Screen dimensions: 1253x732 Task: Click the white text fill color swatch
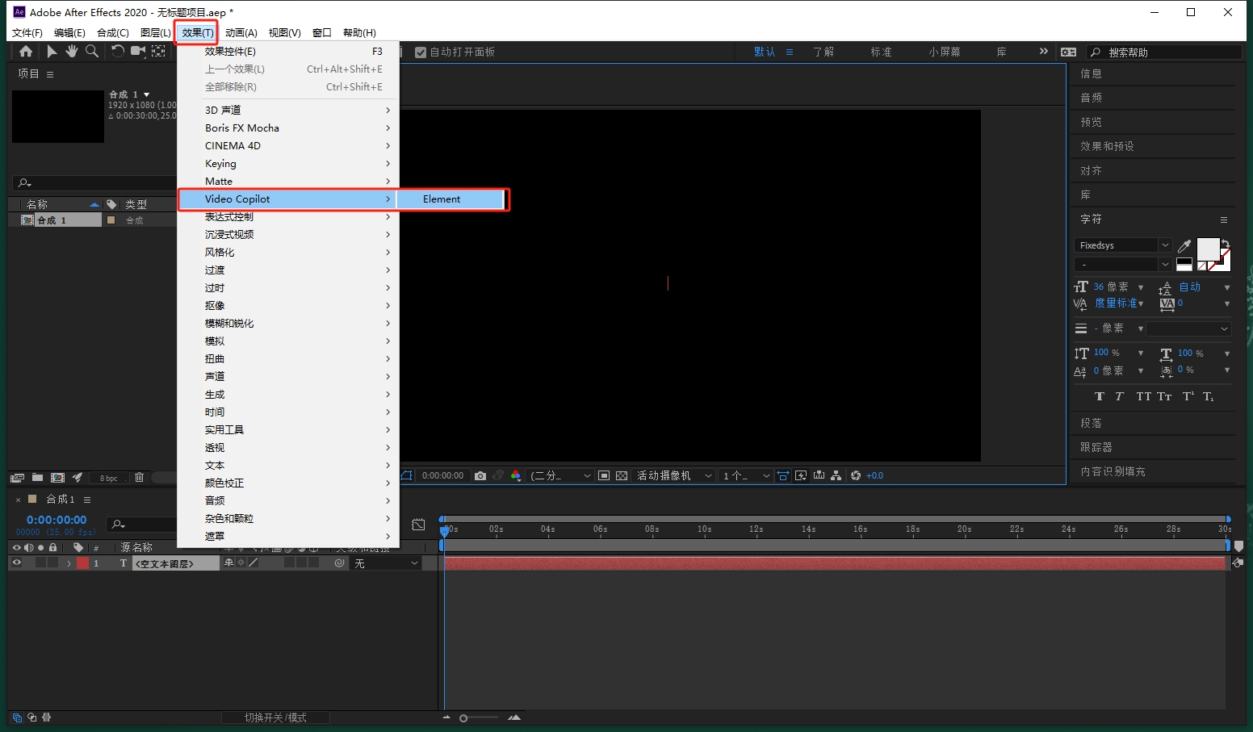[1207, 249]
